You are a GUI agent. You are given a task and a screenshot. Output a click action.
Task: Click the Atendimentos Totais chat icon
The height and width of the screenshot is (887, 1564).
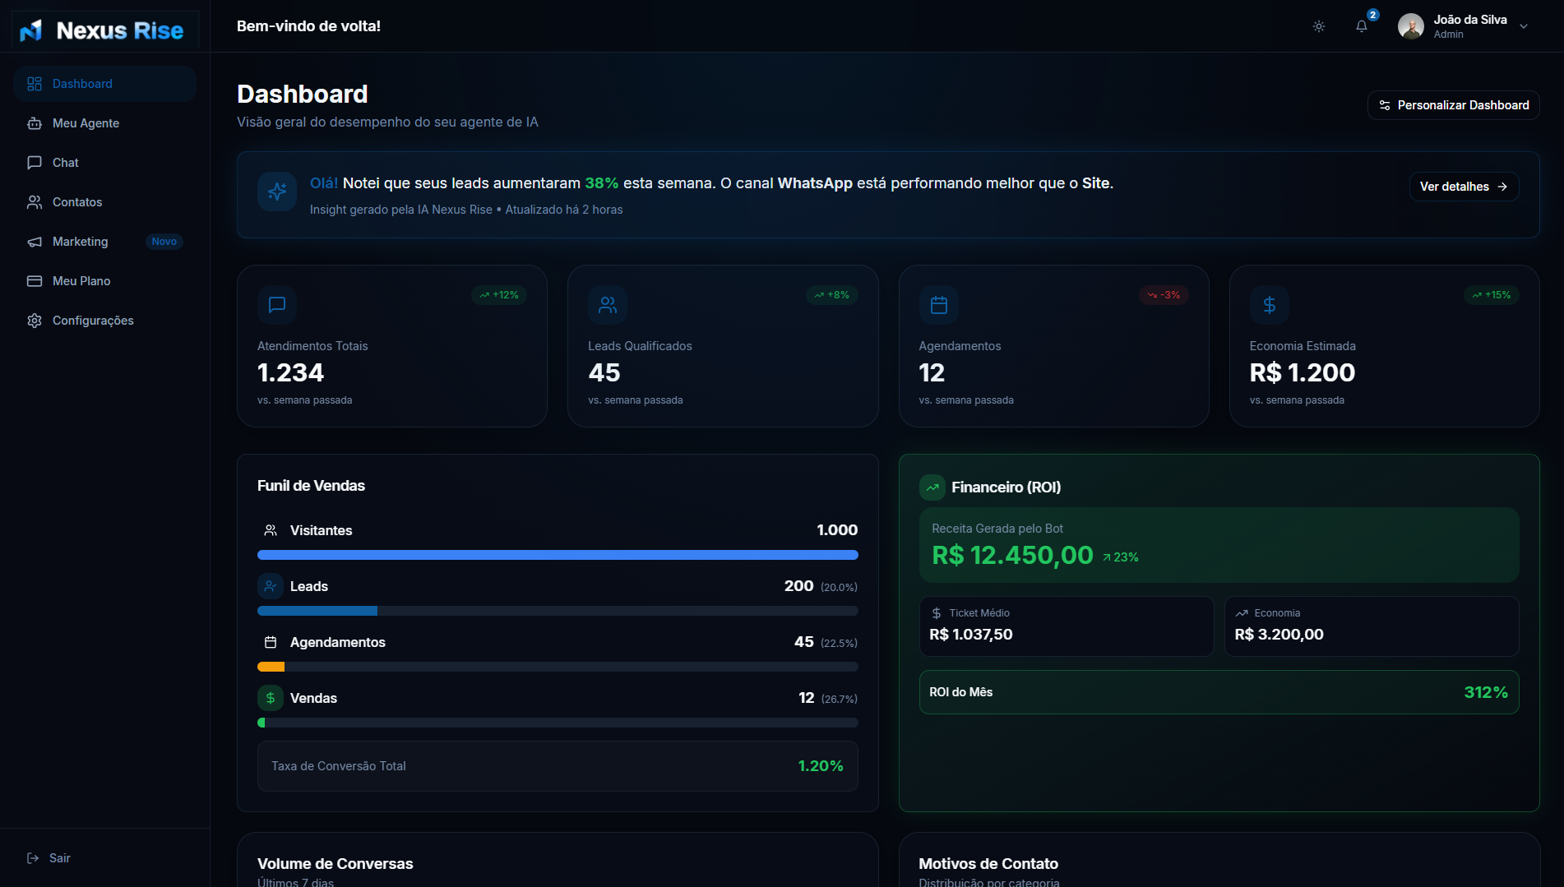[277, 305]
